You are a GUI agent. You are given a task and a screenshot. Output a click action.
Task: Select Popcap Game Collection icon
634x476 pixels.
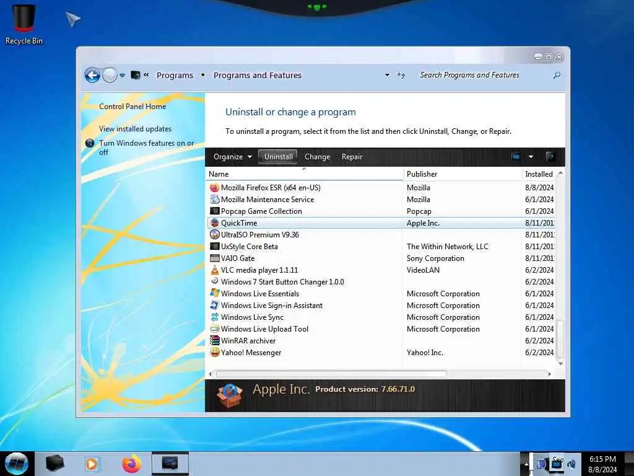pyautogui.click(x=215, y=211)
